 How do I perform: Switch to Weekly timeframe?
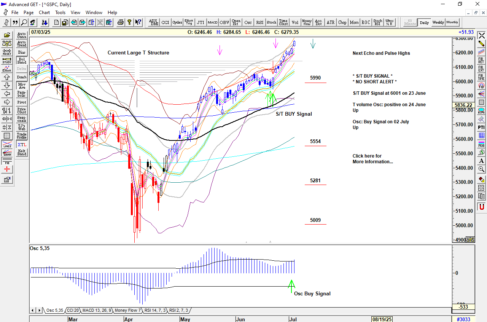click(438, 22)
